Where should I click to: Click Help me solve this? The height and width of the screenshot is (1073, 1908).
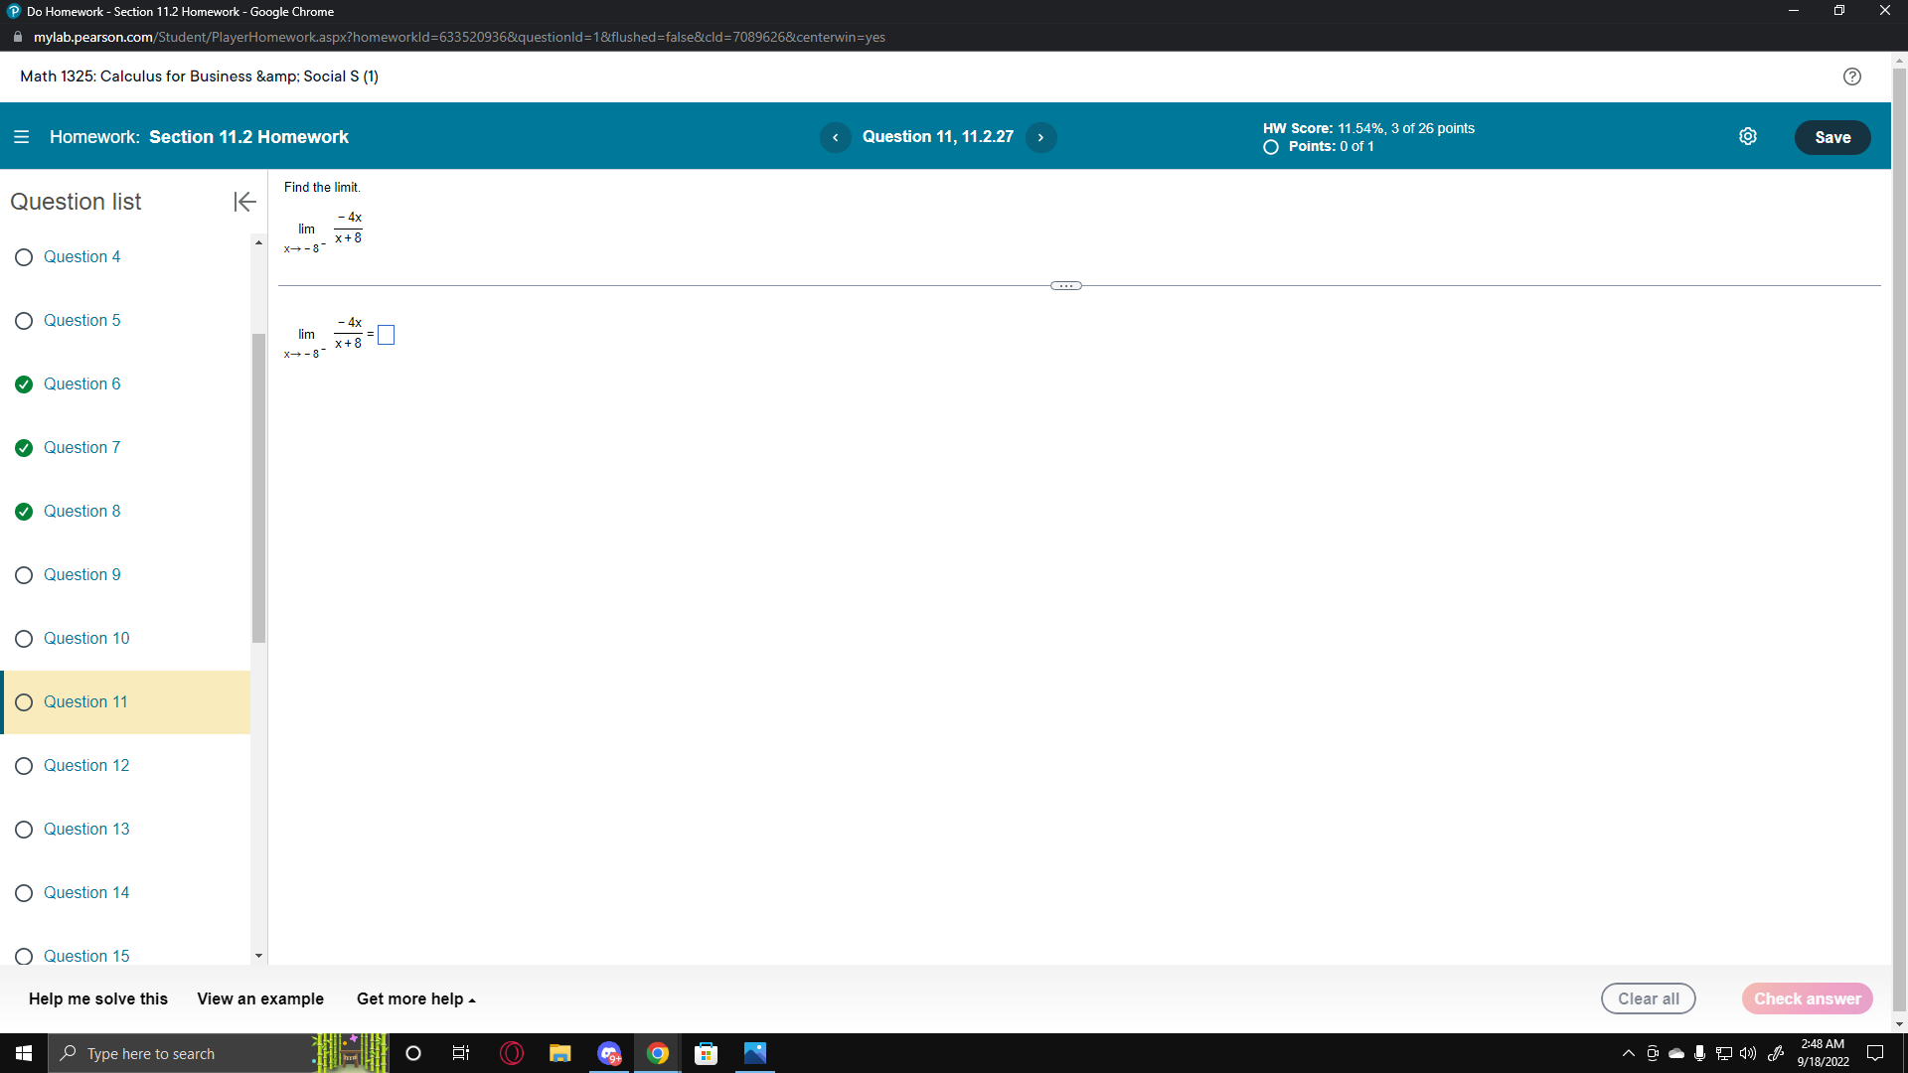(98, 998)
